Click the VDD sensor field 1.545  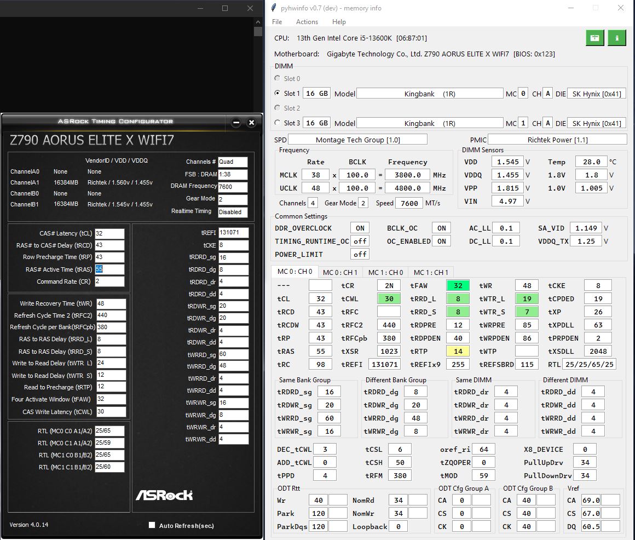point(507,162)
